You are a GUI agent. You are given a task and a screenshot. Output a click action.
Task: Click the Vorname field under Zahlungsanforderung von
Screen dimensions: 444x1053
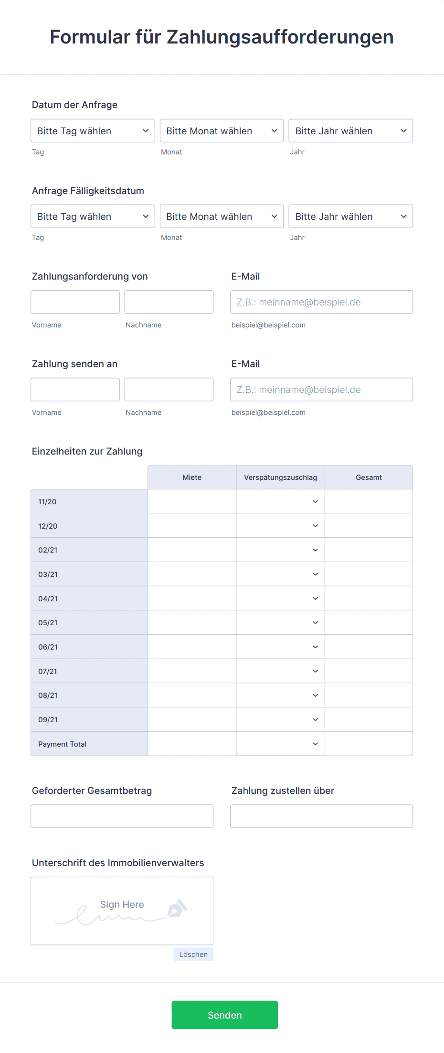(x=74, y=302)
